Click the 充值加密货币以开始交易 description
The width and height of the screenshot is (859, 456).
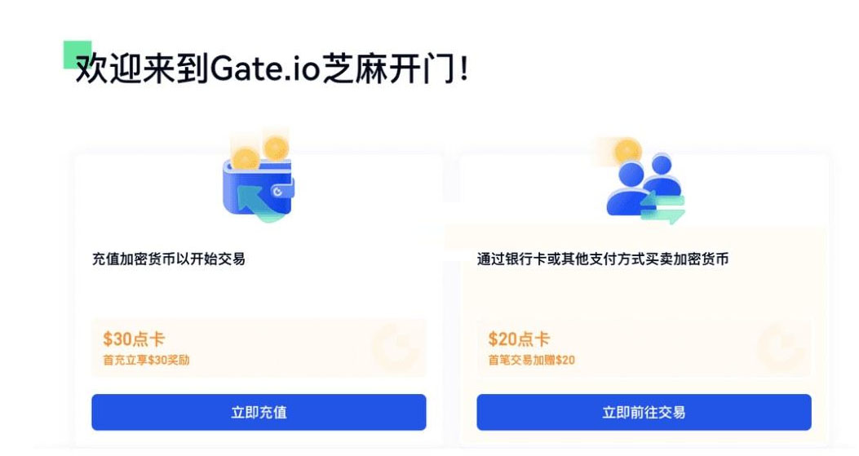169,259
